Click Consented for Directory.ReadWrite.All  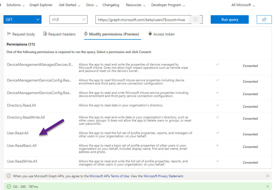[x=250, y=118]
